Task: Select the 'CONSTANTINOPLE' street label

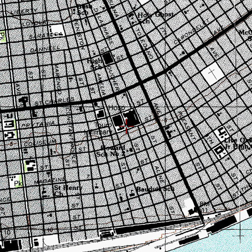Action: [x=71, y=135]
